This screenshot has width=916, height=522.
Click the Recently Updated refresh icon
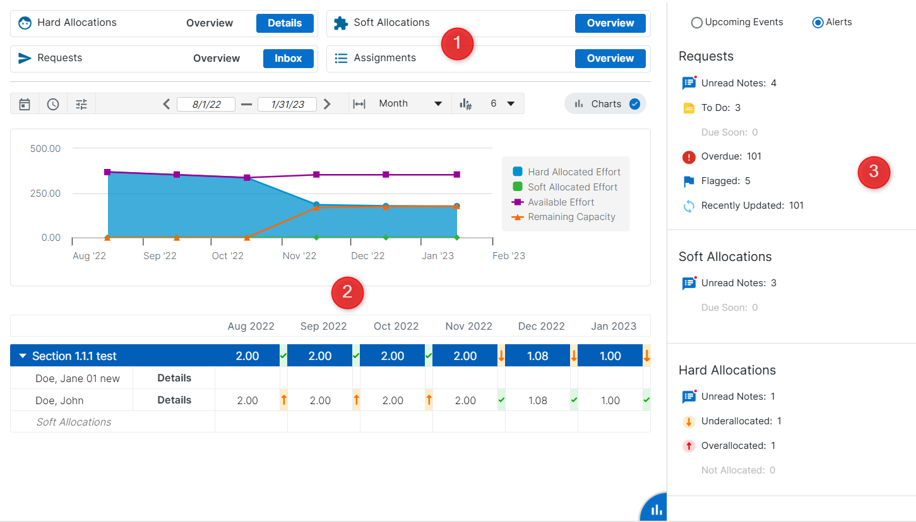[689, 206]
